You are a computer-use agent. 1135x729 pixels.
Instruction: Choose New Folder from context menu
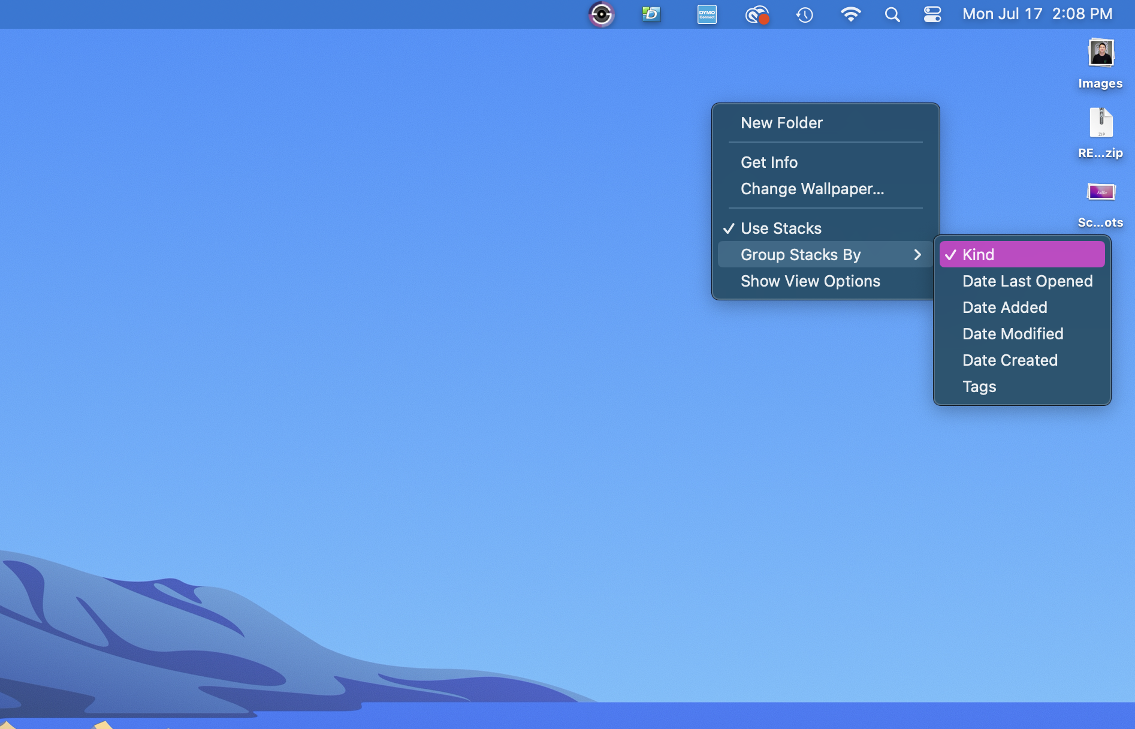tap(825, 123)
